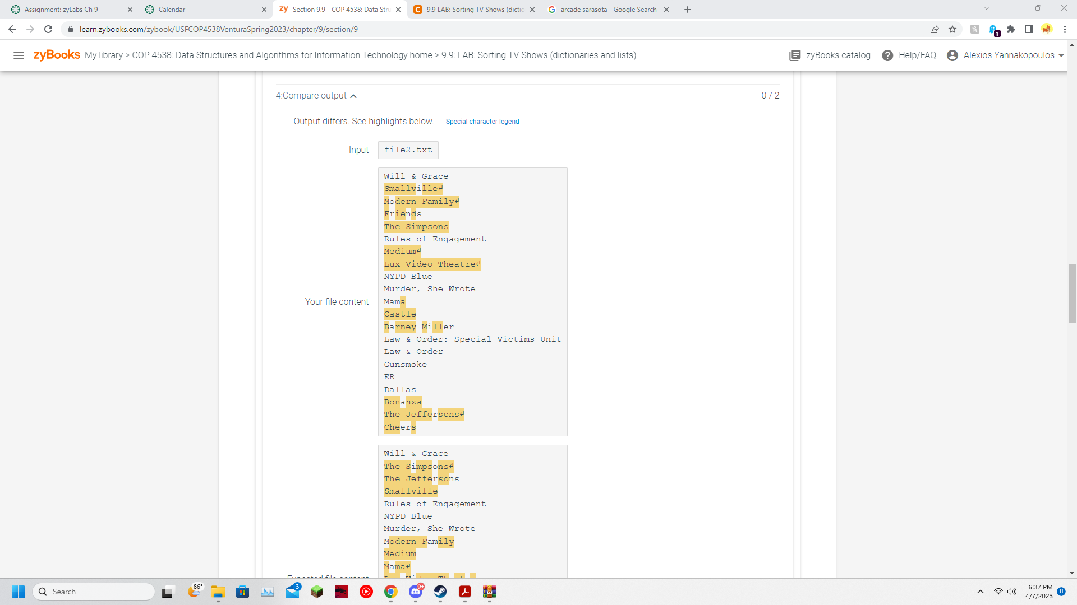
Task: Click the Help/FAQ question mark icon
Action: click(x=888, y=55)
